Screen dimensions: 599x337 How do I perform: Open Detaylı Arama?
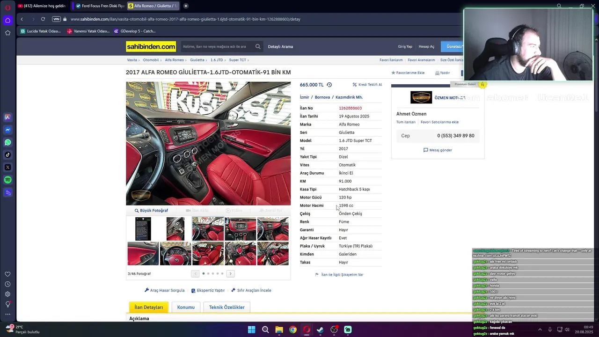click(280, 47)
